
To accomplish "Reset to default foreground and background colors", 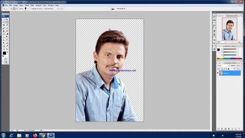I will coord(3,56).
